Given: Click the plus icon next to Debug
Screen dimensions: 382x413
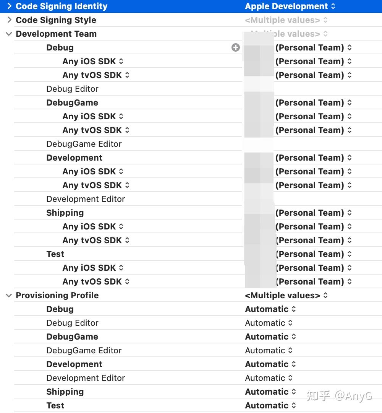Looking at the screenshot, I should click(236, 47).
